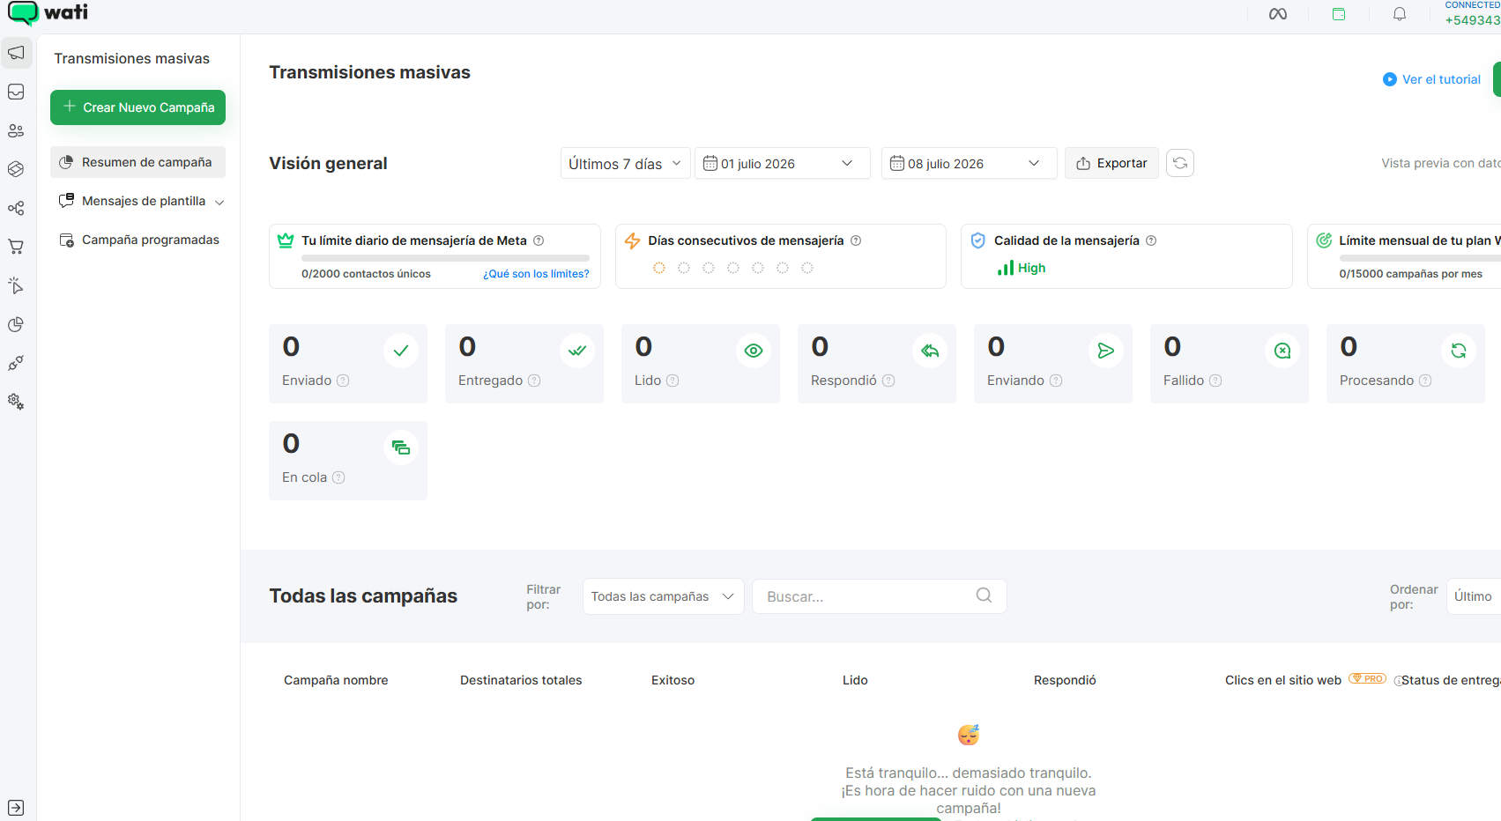Click the green calendar icon in header
Screen dimensions: 1501x821
point(1339,14)
